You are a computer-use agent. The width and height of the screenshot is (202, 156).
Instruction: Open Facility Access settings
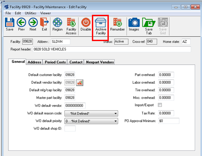pyautogui.click(x=71, y=23)
